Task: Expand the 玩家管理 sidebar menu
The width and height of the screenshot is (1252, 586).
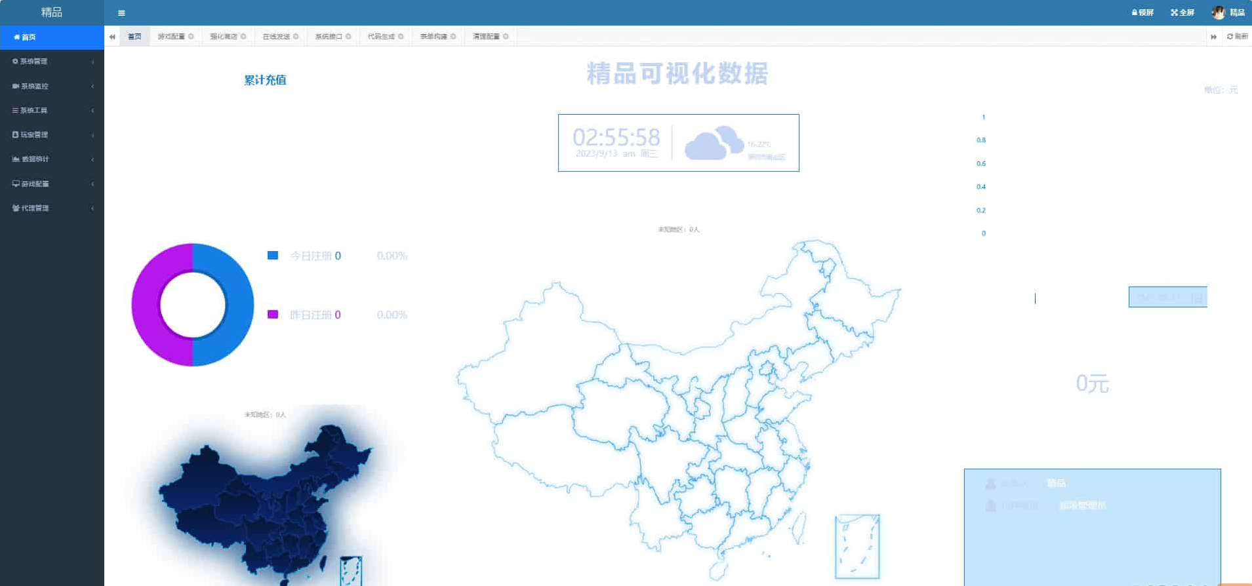Action: 51,135
